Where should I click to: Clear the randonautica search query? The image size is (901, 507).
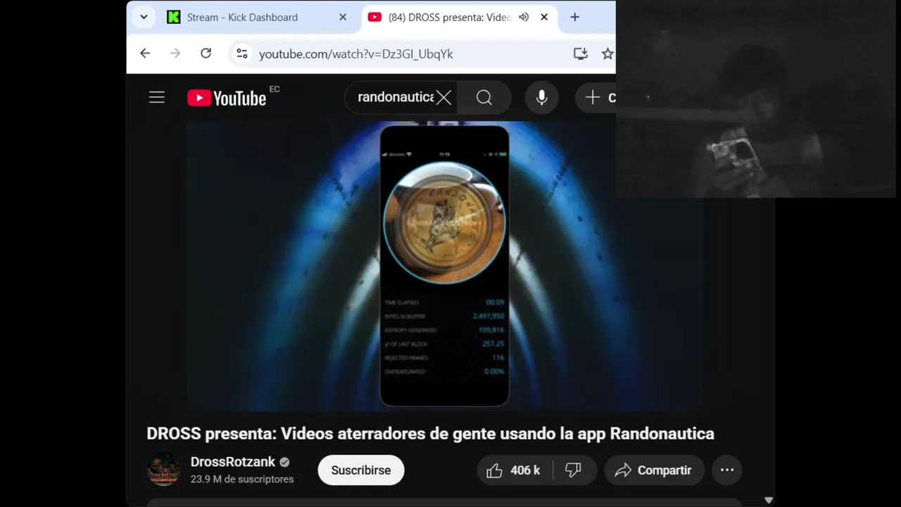tap(443, 97)
